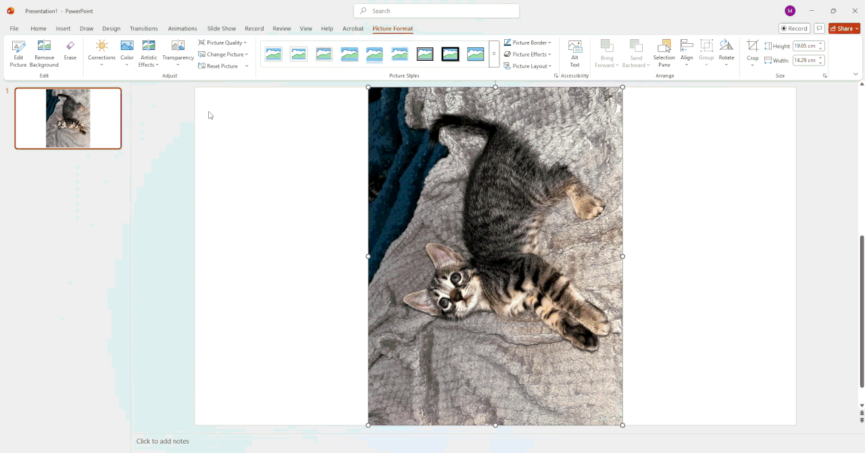Switch to the View tab
The image size is (865, 453).
(306, 28)
